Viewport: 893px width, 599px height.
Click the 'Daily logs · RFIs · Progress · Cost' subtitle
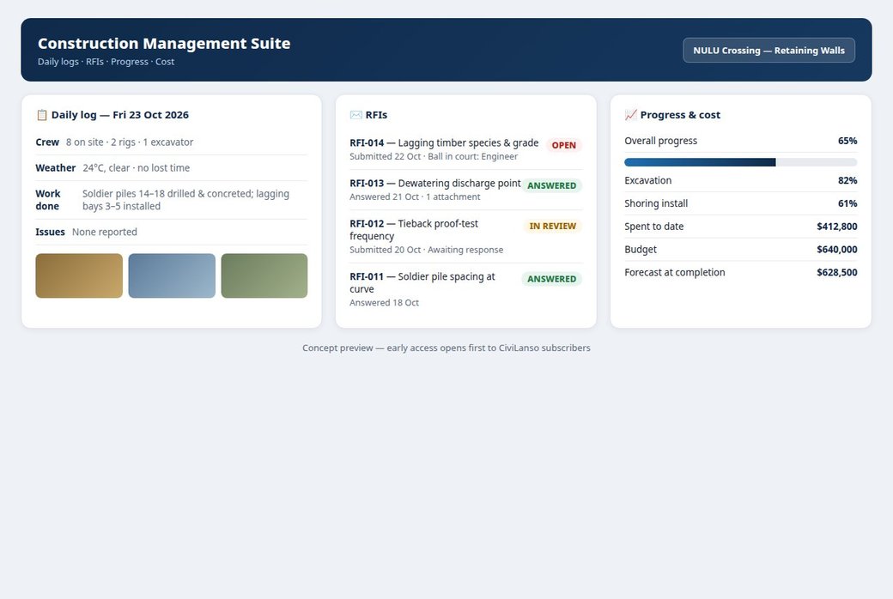(106, 62)
